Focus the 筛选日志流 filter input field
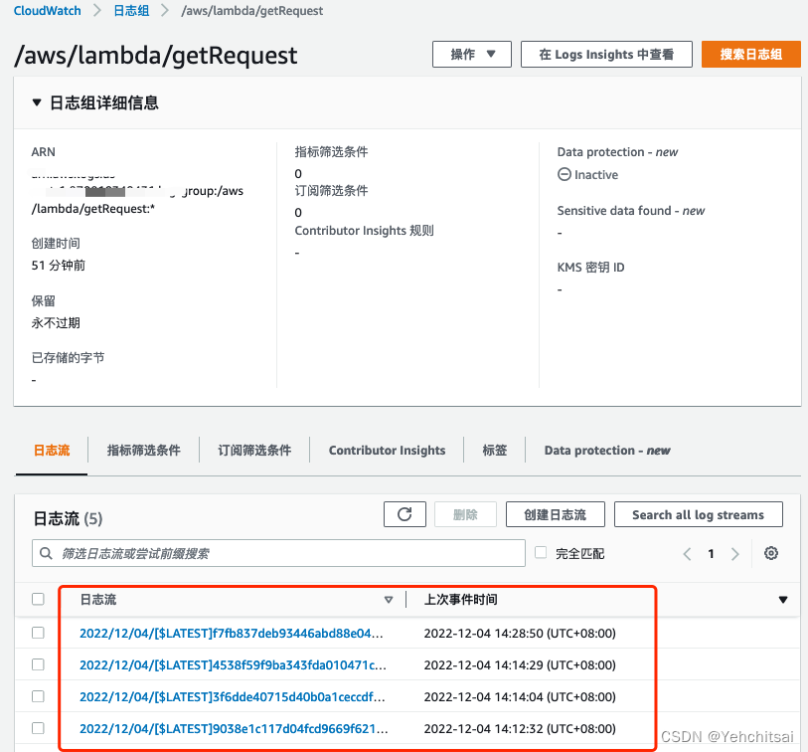The height and width of the screenshot is (752, 808). pos(279,553)
